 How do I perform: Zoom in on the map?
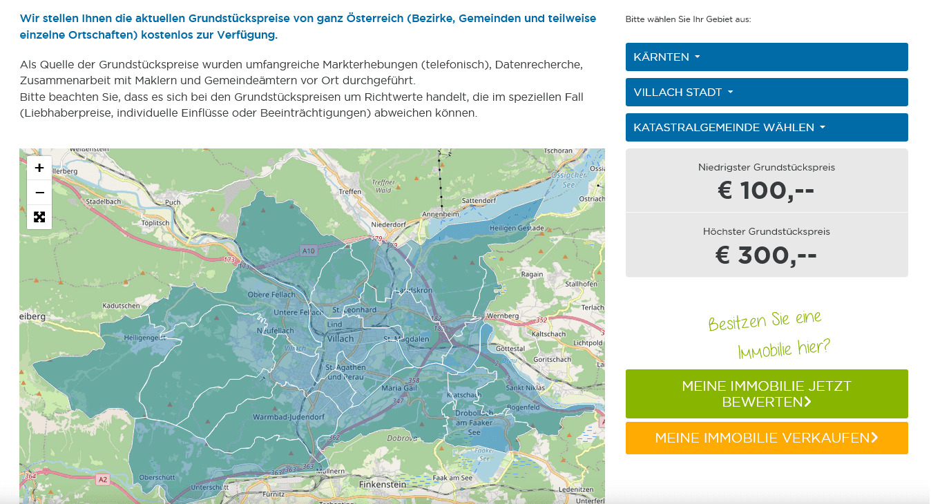(39, 168)
